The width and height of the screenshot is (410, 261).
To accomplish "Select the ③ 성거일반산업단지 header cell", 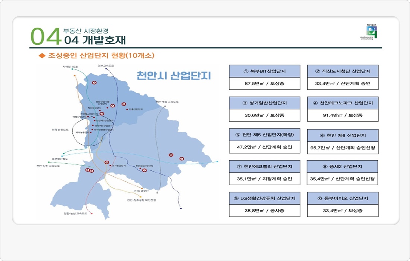I will [264, 103].
